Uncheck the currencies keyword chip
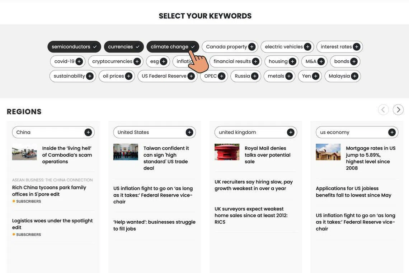Screen dimensions: 409x273 point(124,47)
